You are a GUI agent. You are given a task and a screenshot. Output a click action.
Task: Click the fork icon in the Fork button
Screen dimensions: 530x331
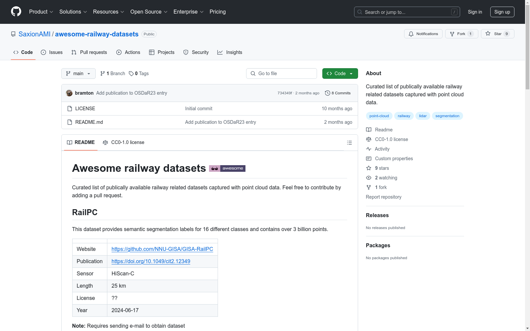click(x=452, y=34)
